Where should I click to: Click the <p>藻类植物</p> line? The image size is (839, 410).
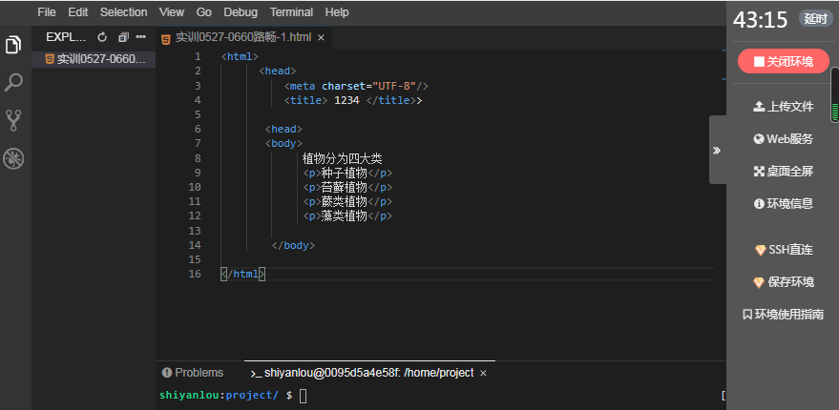347,215
